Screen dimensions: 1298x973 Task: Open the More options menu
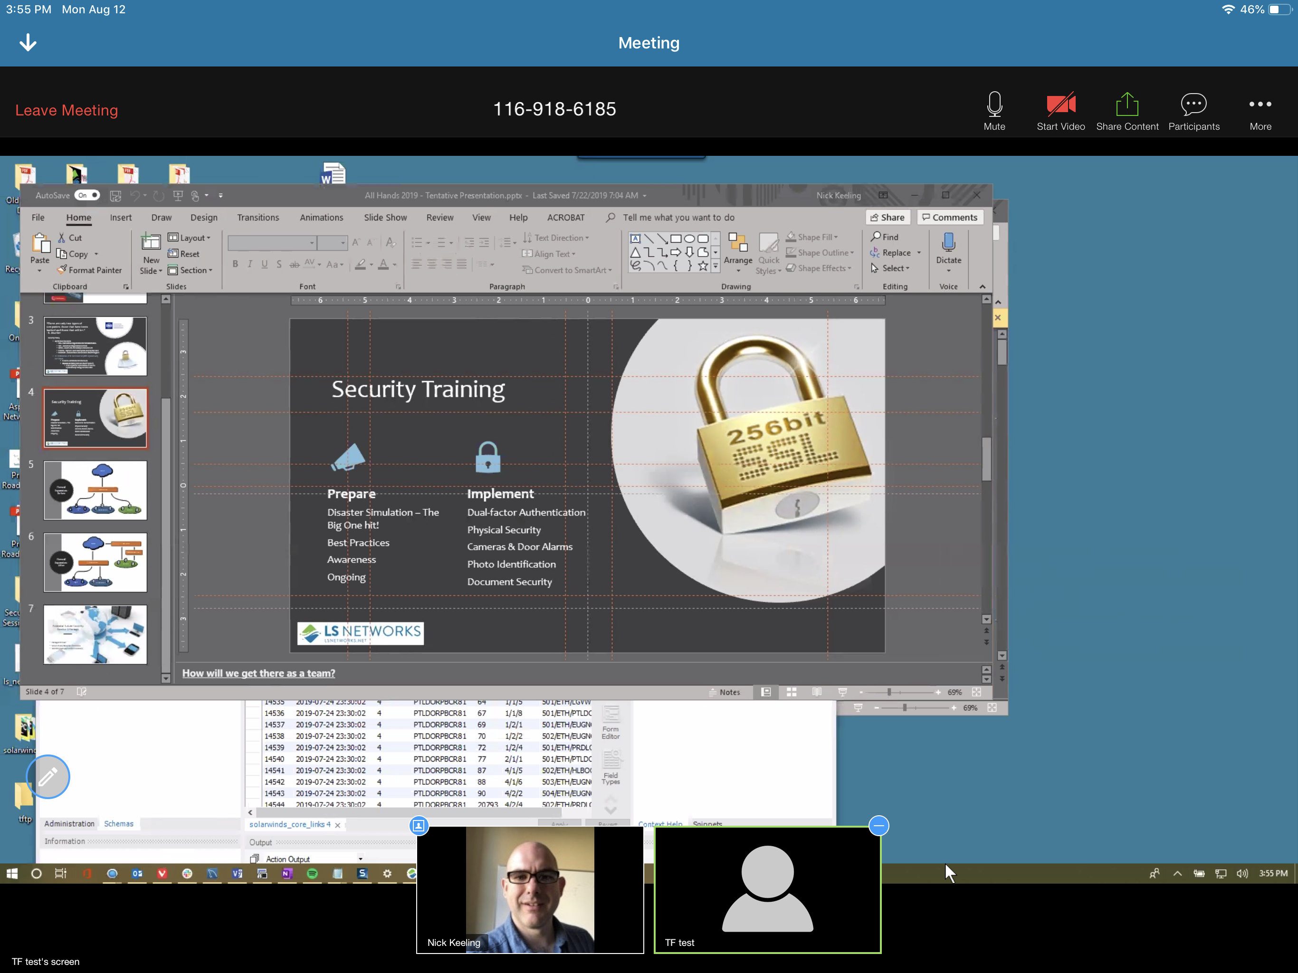tap(1260, 112)
